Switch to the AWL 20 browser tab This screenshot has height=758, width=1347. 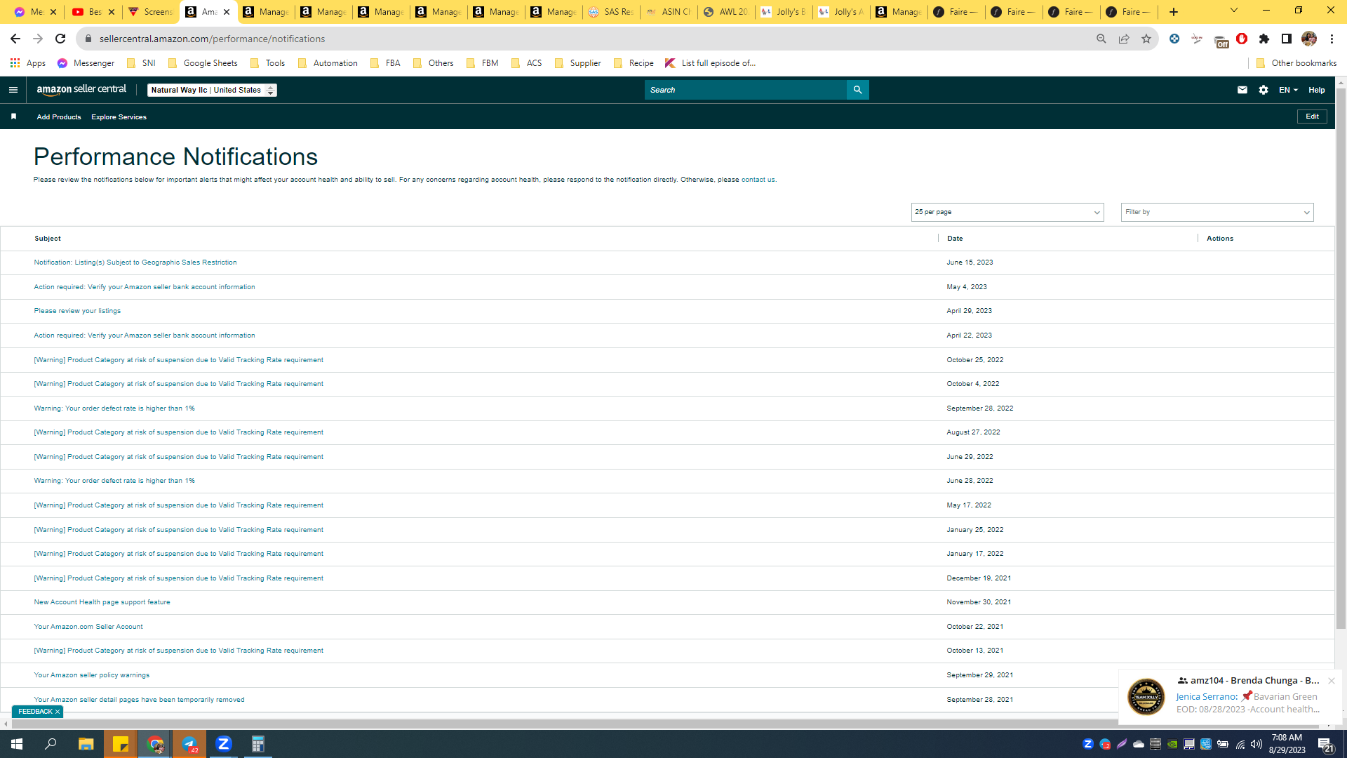point(726,12)
